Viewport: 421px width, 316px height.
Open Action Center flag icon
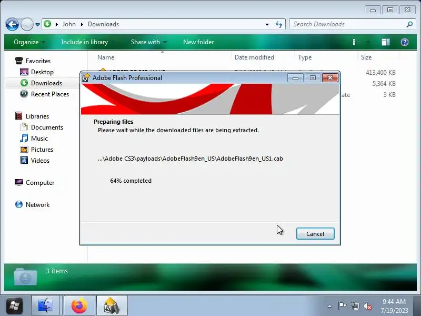(342, 306)
